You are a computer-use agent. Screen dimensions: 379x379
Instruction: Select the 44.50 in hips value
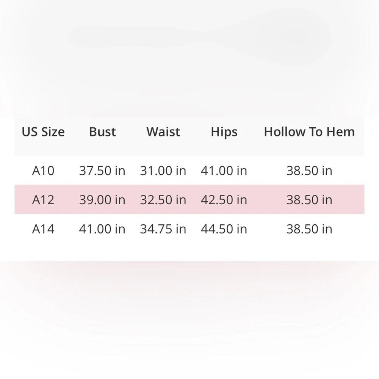(224, 229)
